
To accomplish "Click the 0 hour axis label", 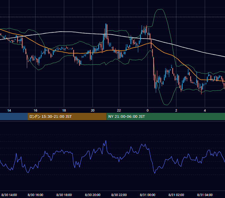I will coord(148,111).
